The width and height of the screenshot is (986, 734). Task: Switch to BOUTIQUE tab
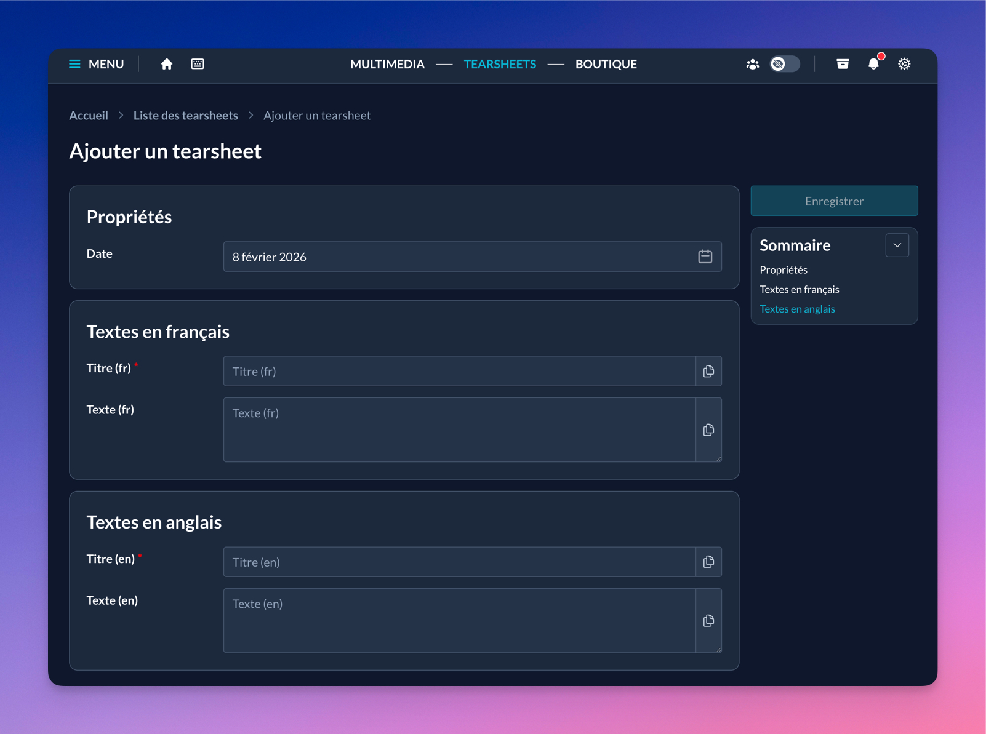[606, 64]
